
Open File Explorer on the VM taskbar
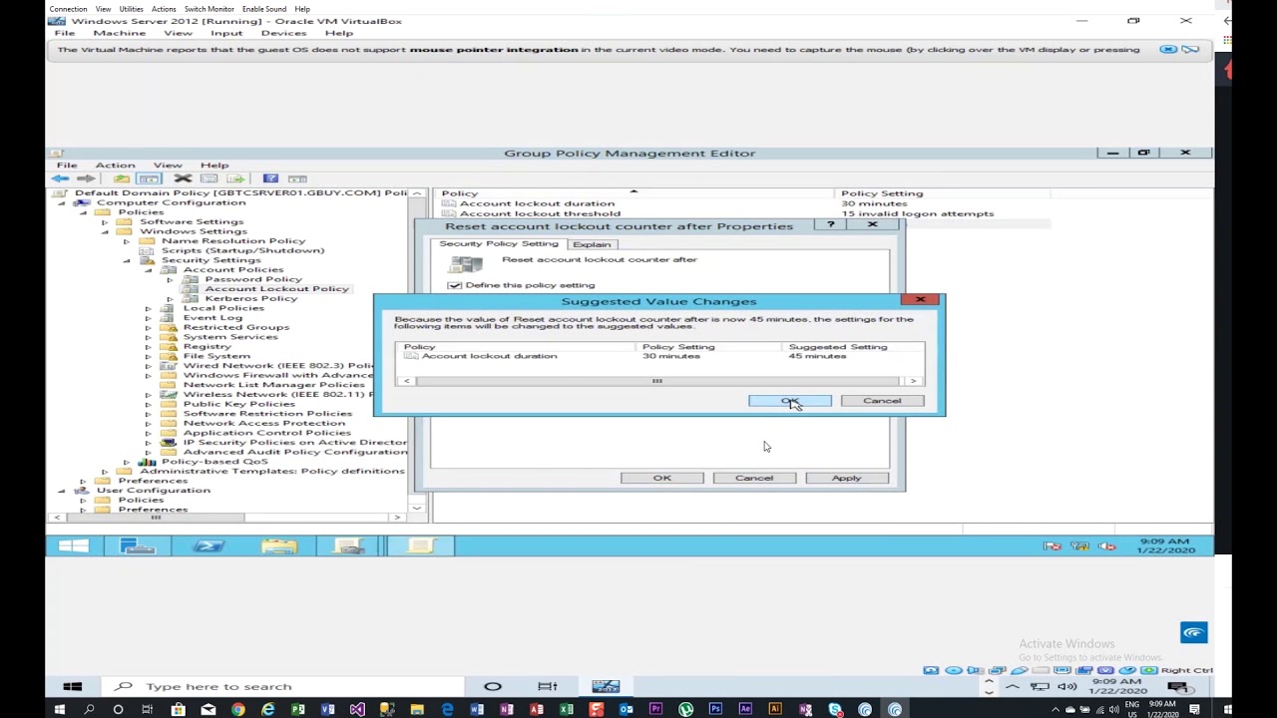click(279, 545)
